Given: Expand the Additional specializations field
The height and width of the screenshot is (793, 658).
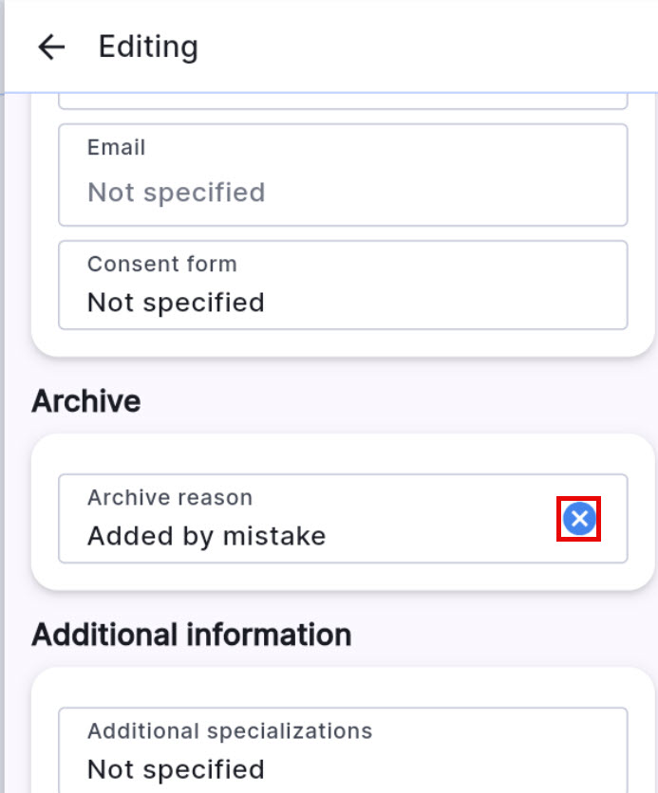Looking at the screenshot, I should pyautogui.click(x=342, y=750).
